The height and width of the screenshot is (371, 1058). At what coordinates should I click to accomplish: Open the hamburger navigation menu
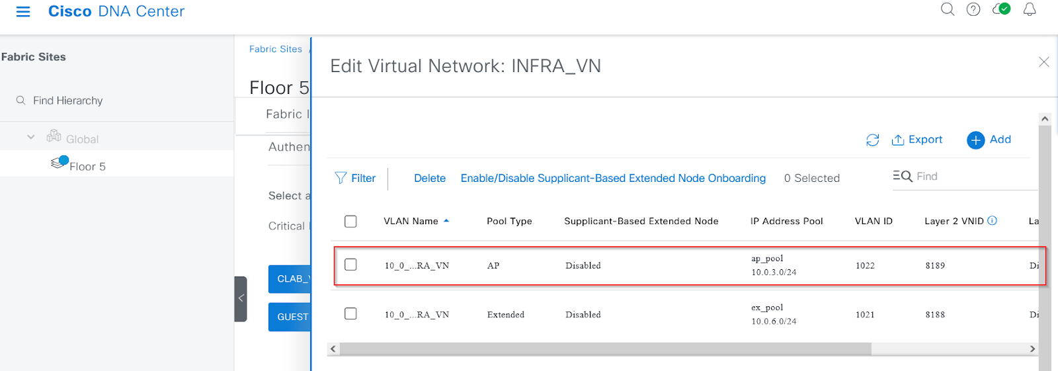point(23,12)
